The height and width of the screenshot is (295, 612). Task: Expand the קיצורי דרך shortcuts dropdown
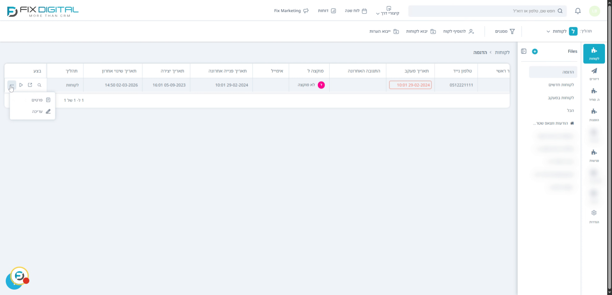pyautogui.click(x=388, y=11)
